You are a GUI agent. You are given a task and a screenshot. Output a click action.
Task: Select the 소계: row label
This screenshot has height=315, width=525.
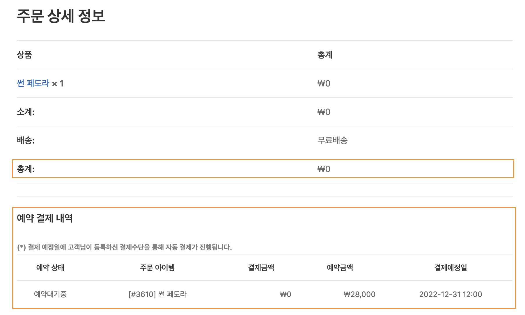point(26,112)
